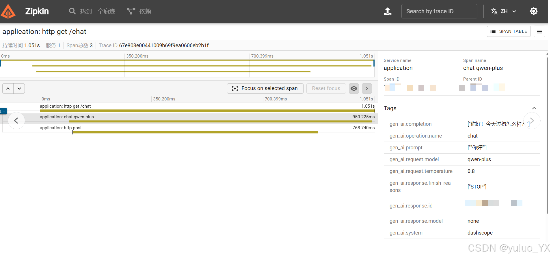Open the settings gear icon
Image resolution: width=551 pixels, height=257 pixels.
click(x=533, y=11)
